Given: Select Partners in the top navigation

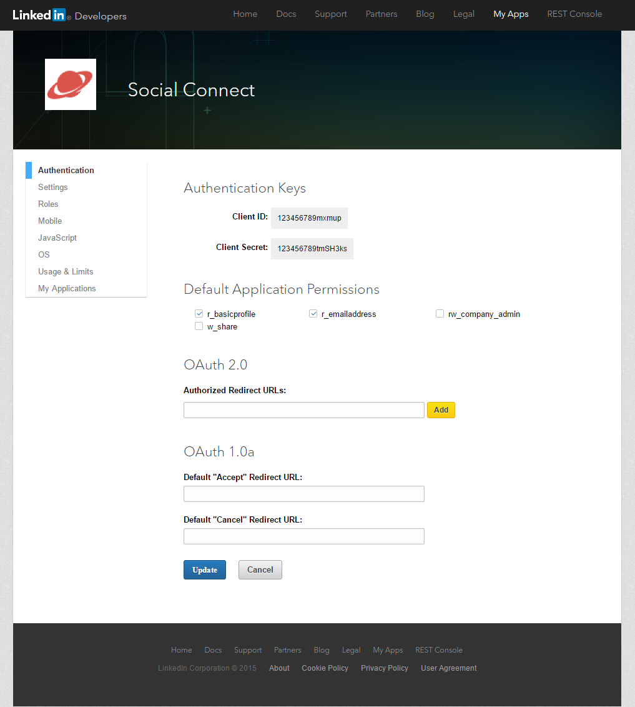Looking at the screenshot, I should click(x=381, y=14).
